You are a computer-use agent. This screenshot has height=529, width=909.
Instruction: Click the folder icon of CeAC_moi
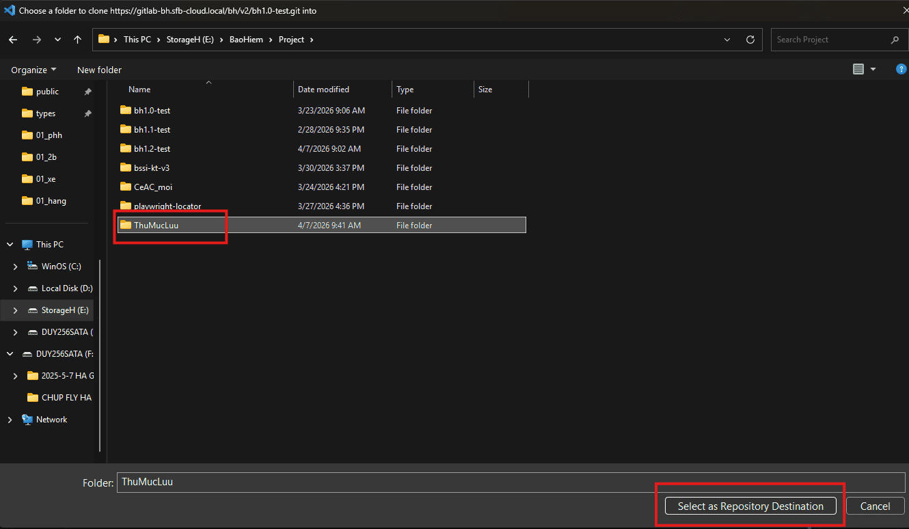click(125, 187)
